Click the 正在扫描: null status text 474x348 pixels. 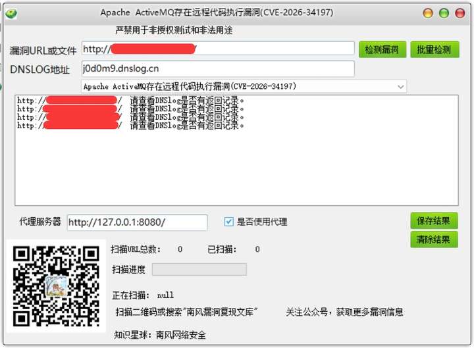coord(143,295)
